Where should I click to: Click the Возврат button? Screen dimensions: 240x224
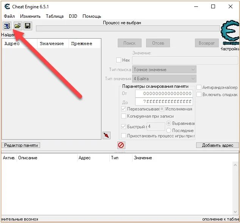(207, 43)
